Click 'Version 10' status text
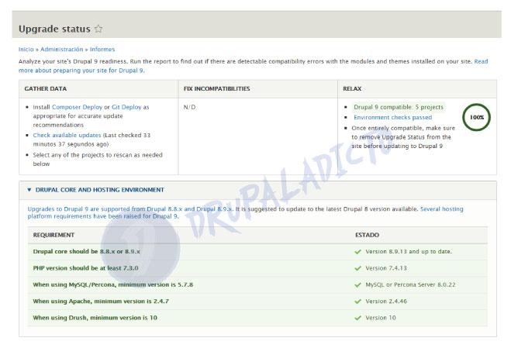The height and width of the screenshot is (355, 518). 381,318
